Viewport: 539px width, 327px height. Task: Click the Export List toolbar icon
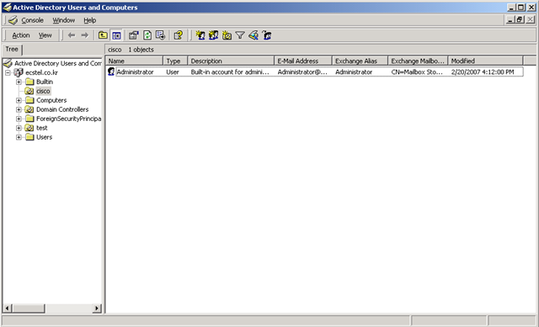(x=160, y=35)
